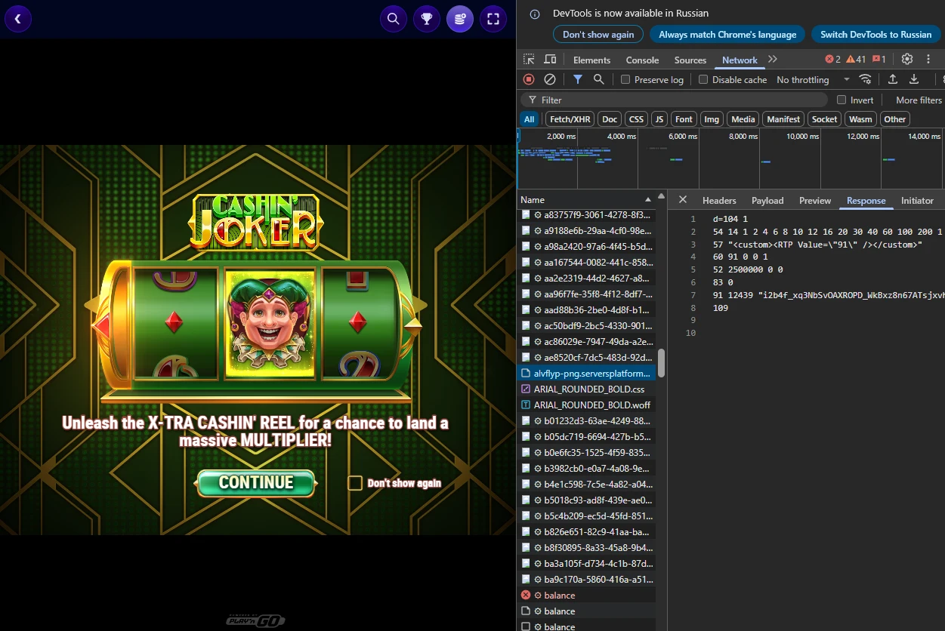The image size is (945, 631).
Task: Close the request details pane
Action: [682, 200]
